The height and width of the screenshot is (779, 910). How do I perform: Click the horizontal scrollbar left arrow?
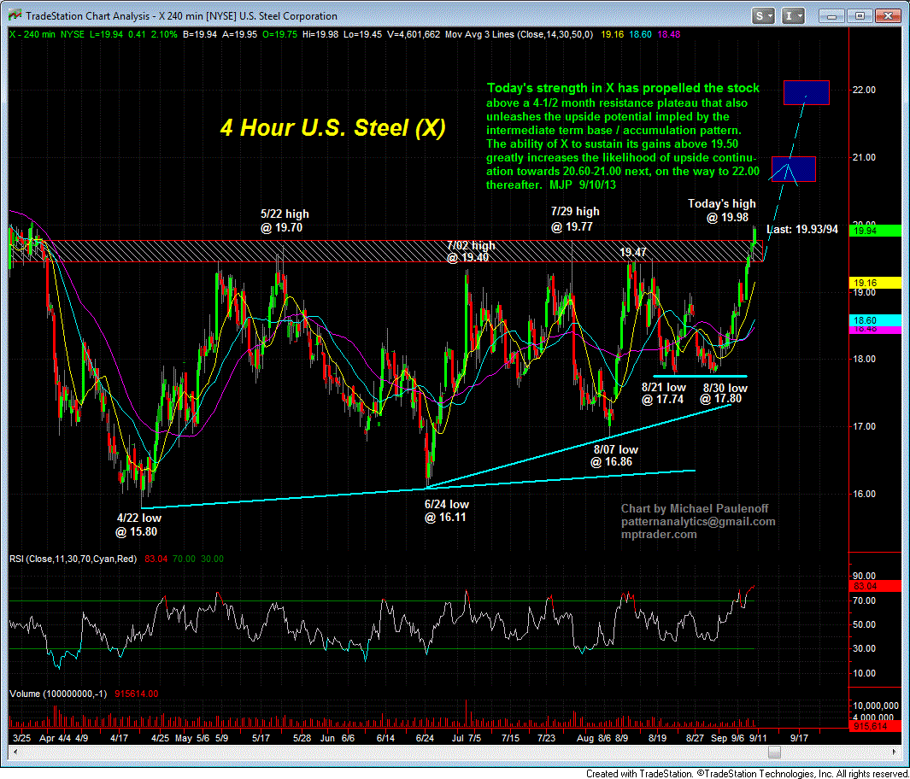pos(15,753)
